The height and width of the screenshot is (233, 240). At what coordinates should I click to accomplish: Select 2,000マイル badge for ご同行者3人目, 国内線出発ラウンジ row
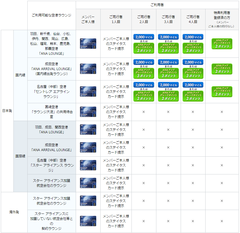point(168,62)
